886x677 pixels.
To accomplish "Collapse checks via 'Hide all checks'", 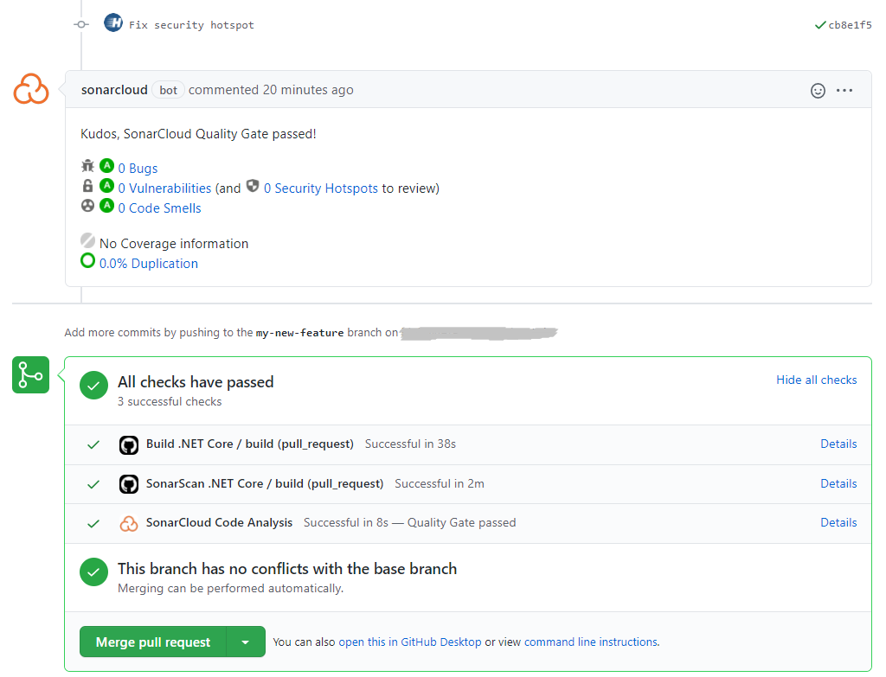I will 816,380.
